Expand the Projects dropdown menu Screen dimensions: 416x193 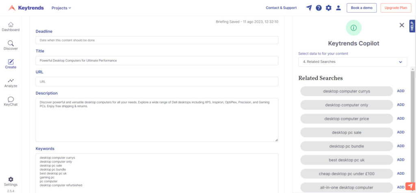pos(61,8)
